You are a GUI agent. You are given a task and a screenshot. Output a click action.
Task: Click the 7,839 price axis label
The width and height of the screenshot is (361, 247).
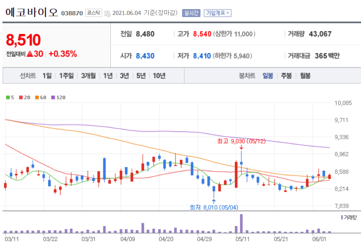(x=341, y=206)
